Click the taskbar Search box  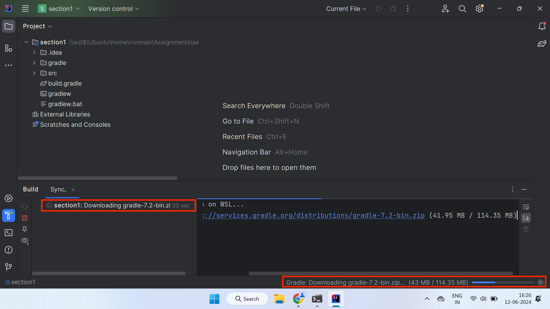[247, 299]
